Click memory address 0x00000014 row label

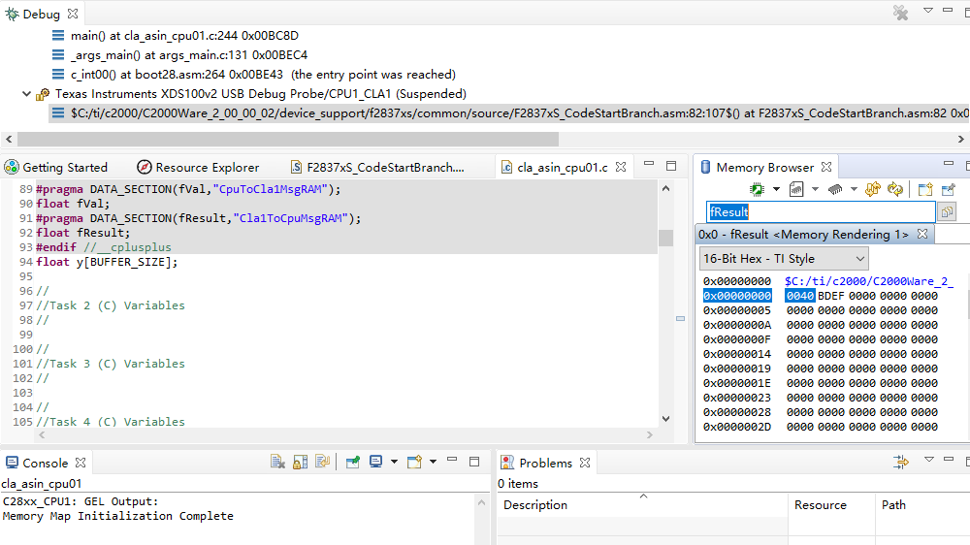point(737,354)
